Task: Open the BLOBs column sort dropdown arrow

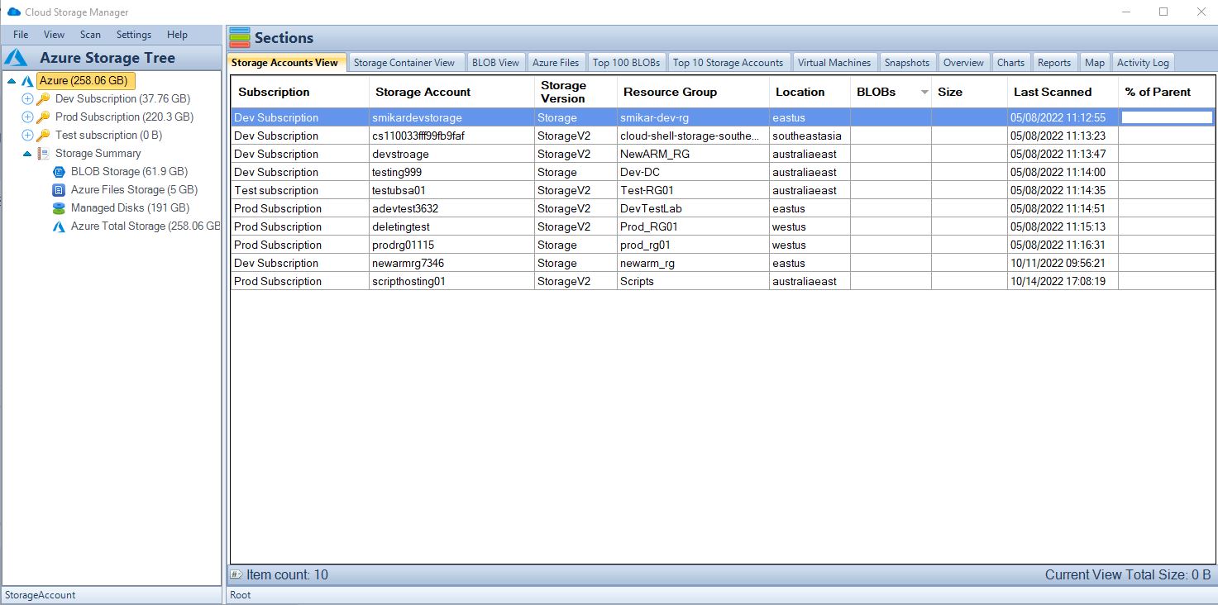Action: coord(924,93)
